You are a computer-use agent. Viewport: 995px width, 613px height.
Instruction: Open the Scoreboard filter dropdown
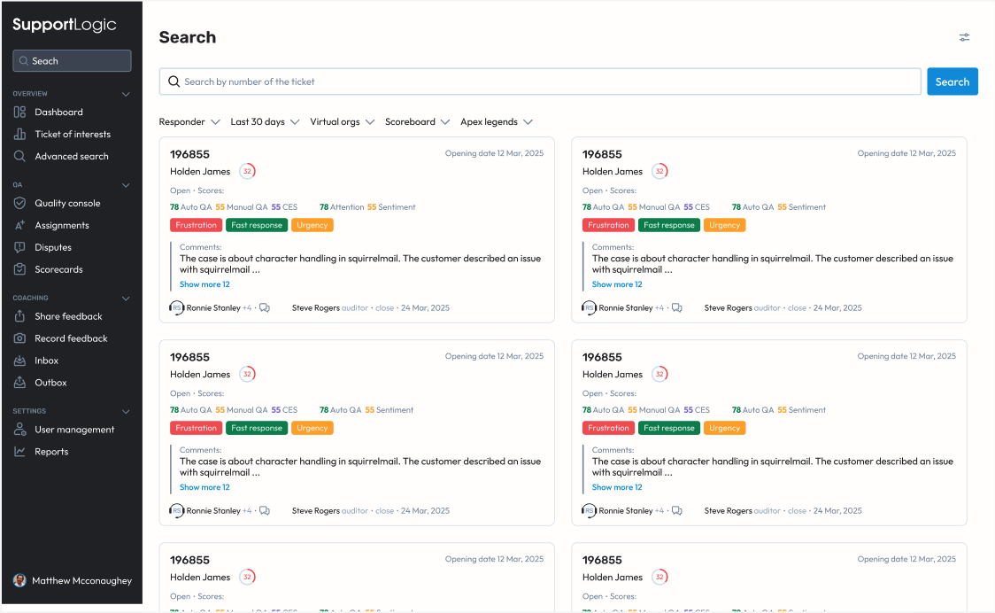(417, 122)
